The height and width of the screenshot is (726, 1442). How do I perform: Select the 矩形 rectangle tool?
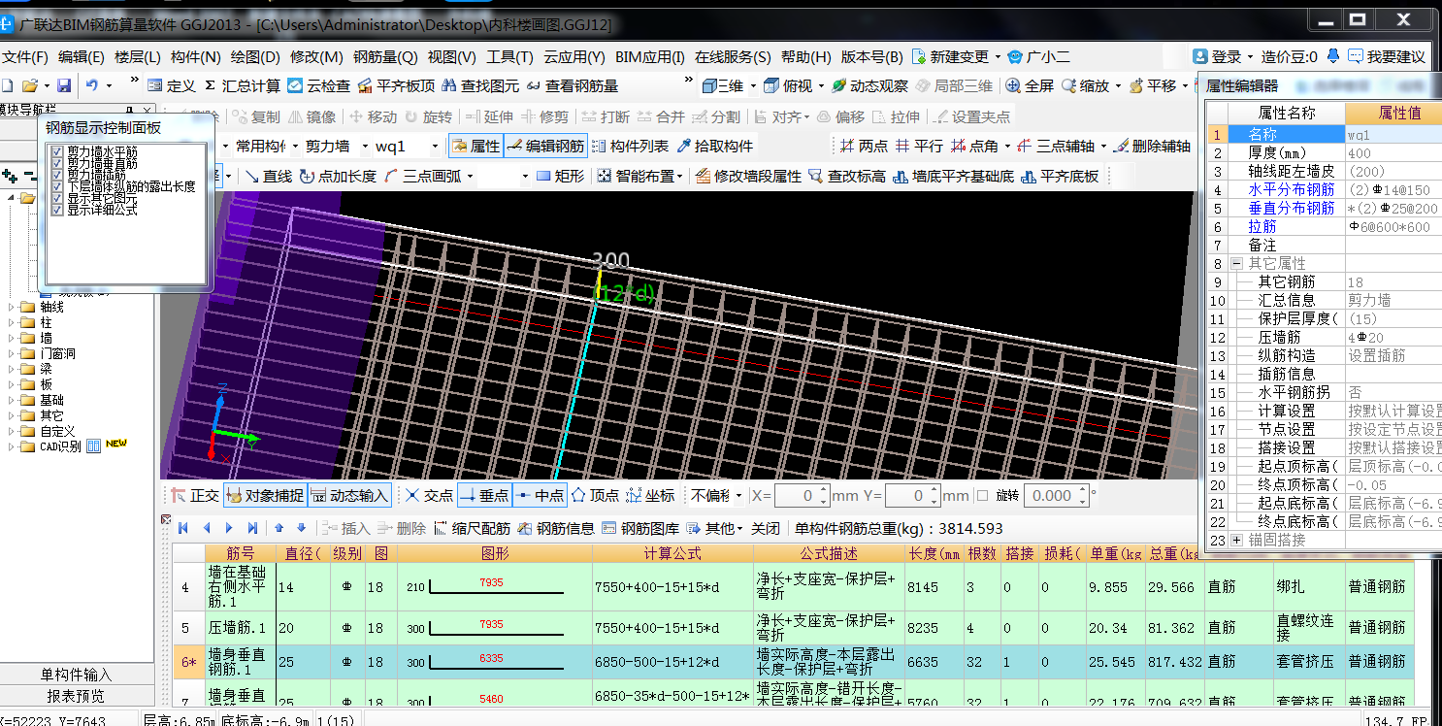[x=561, y=176]
